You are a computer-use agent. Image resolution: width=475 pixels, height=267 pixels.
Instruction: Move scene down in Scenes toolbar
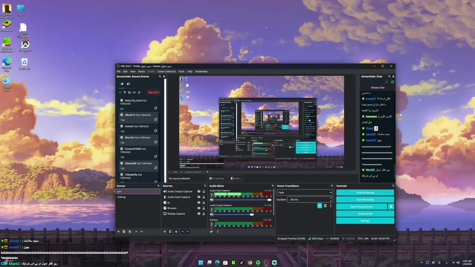[141, 231]
